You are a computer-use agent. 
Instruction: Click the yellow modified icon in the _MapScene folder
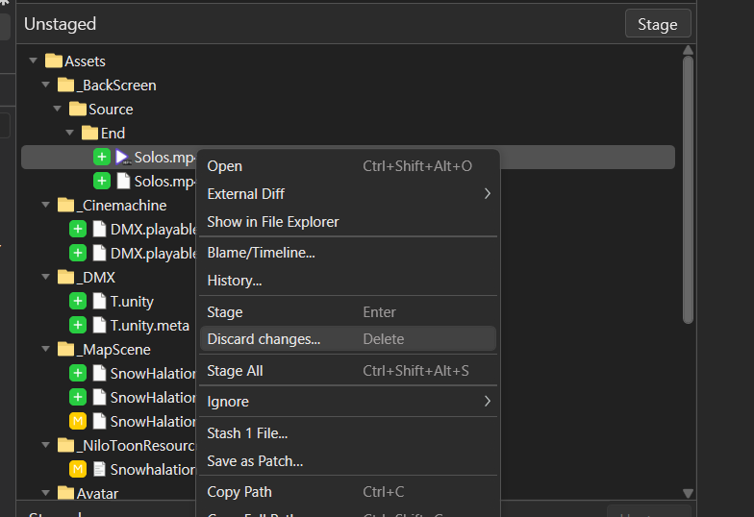pyautogui.click(x=78, y=422)
